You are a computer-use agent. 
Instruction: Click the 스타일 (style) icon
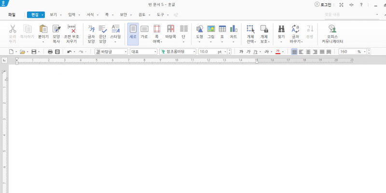(115, 29)
